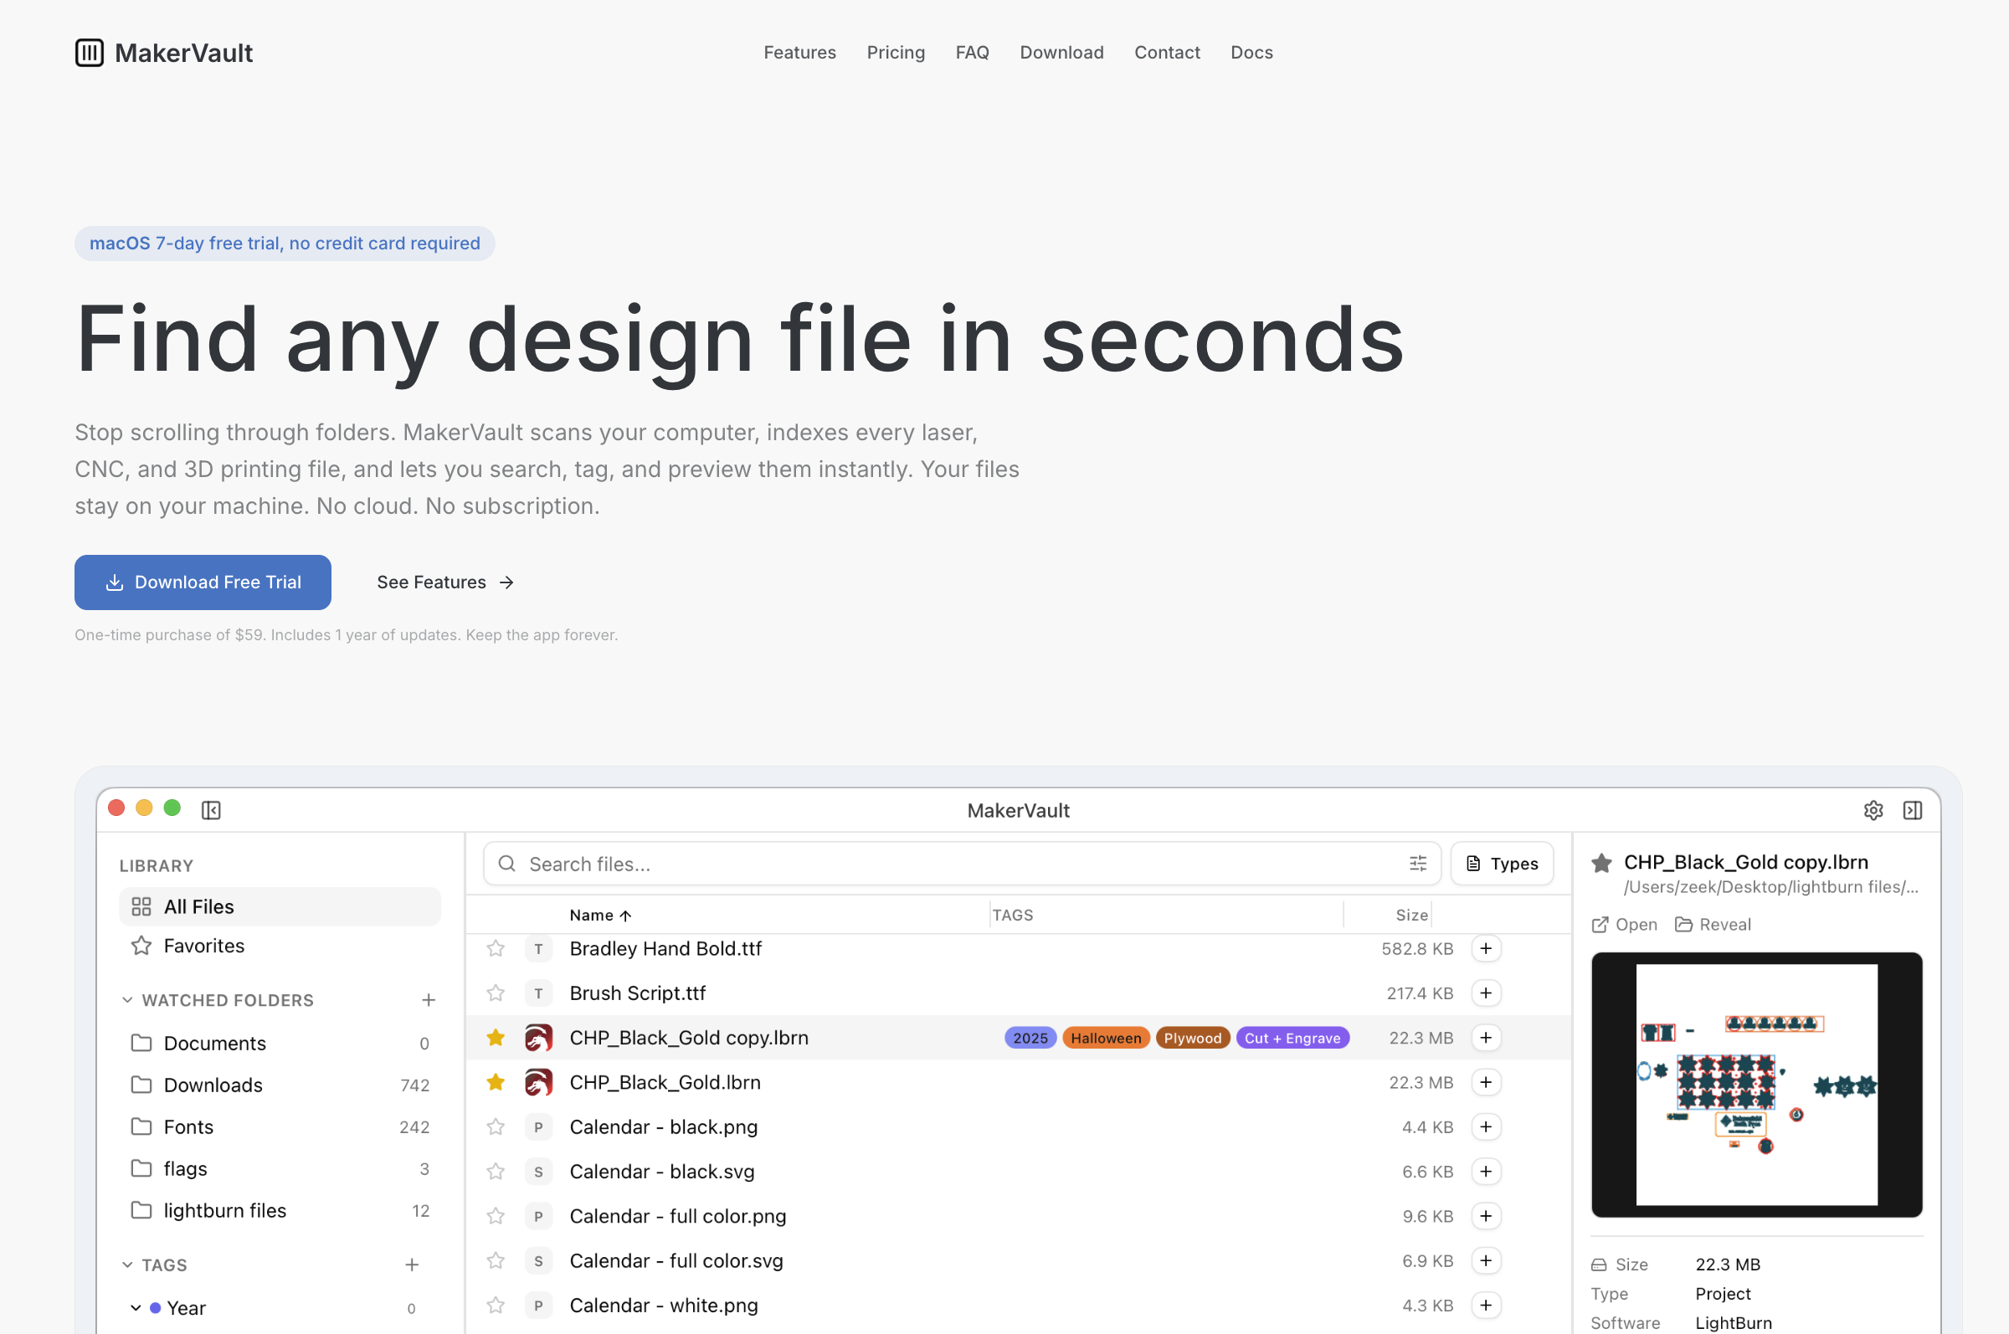Open the Fonts watched folder
The height and width of the screenshot is (1334, 2009).
click(280, 1126)
